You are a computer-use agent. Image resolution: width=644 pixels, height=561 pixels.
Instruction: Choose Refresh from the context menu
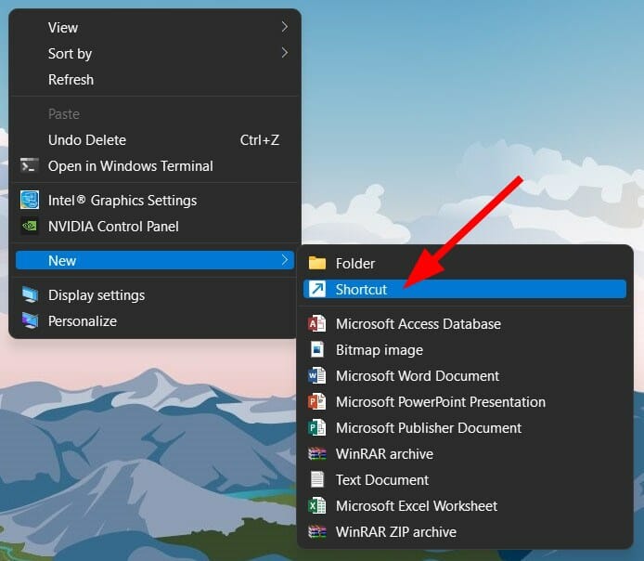click(x=155, y=79)
